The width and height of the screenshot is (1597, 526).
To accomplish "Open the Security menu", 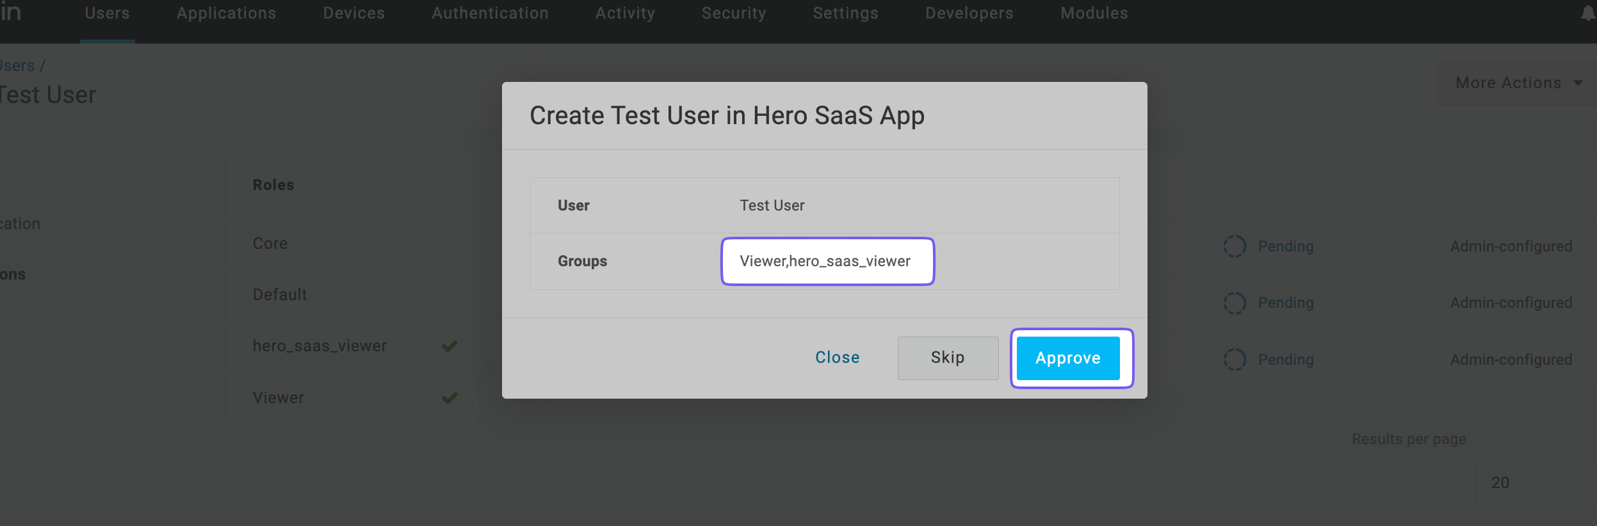I will pyautogui.click(x=733, y=13).
